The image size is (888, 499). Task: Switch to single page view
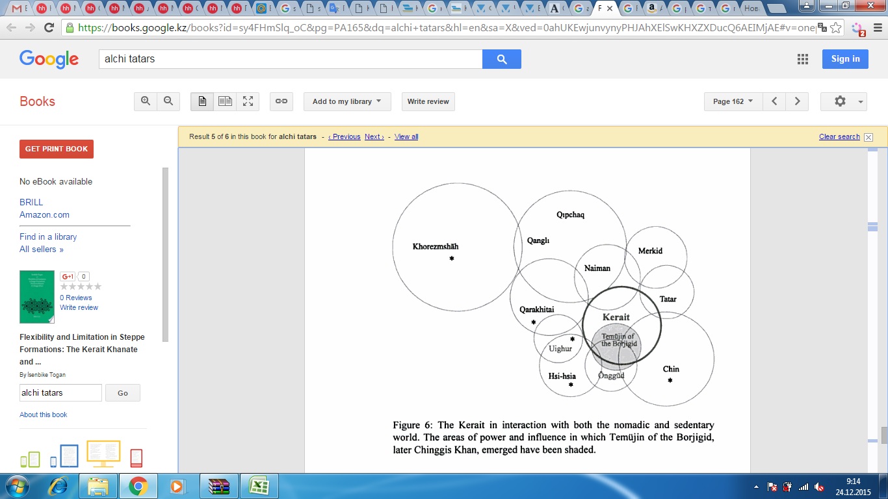(x=202, y=101)
